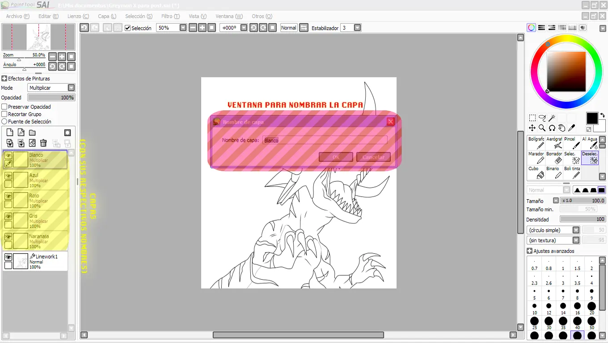Select the Magic Wand tool
The width and height of the screenshot is (608, 343).
pos(552,118)
